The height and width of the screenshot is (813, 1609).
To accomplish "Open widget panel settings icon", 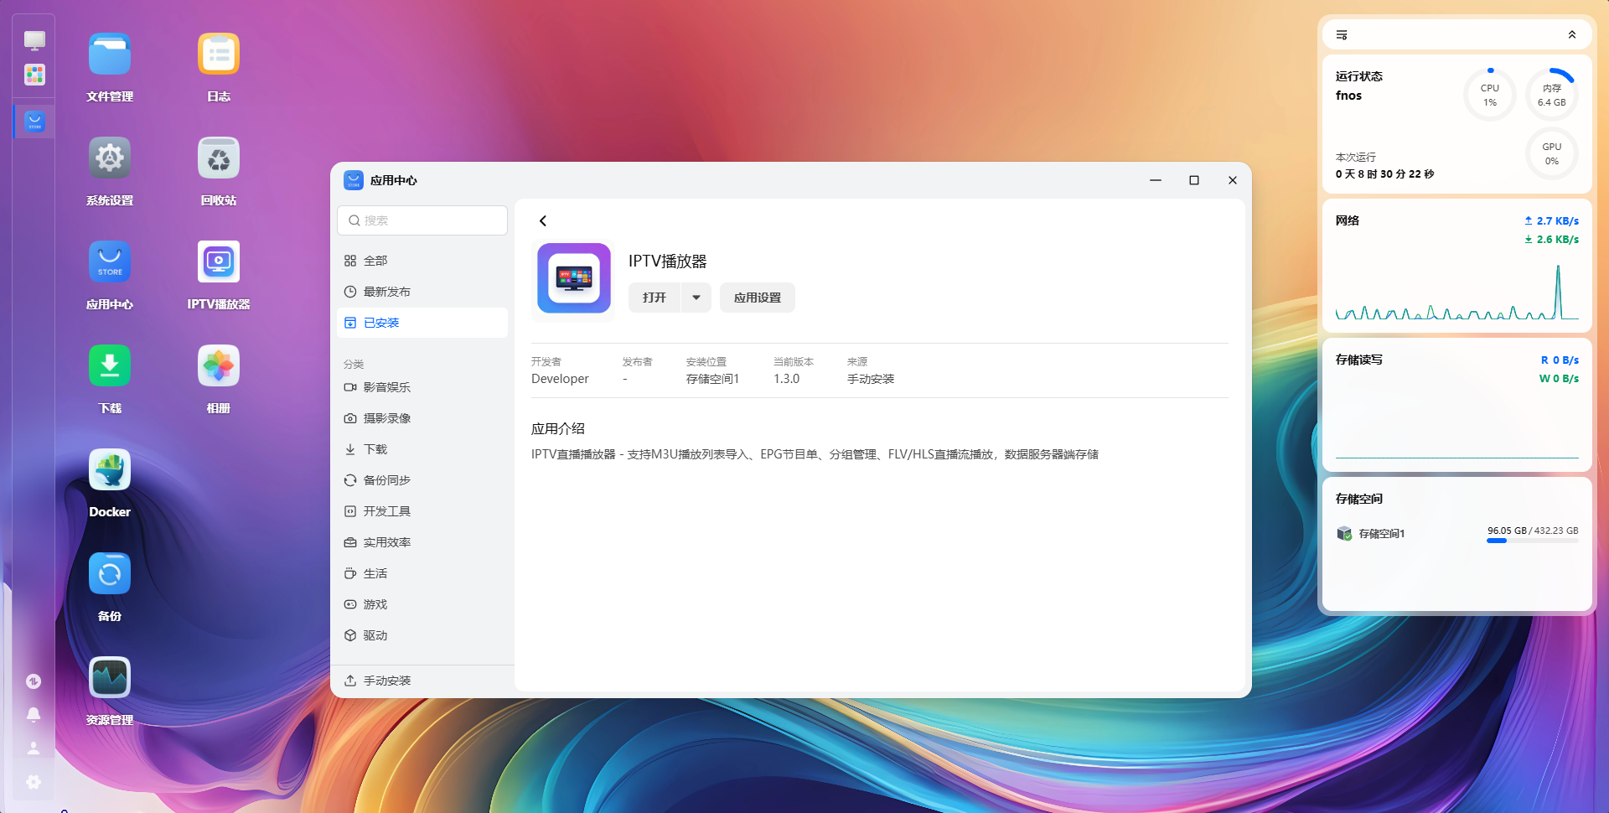I will pyautogui.click(x=1342, y=35).
